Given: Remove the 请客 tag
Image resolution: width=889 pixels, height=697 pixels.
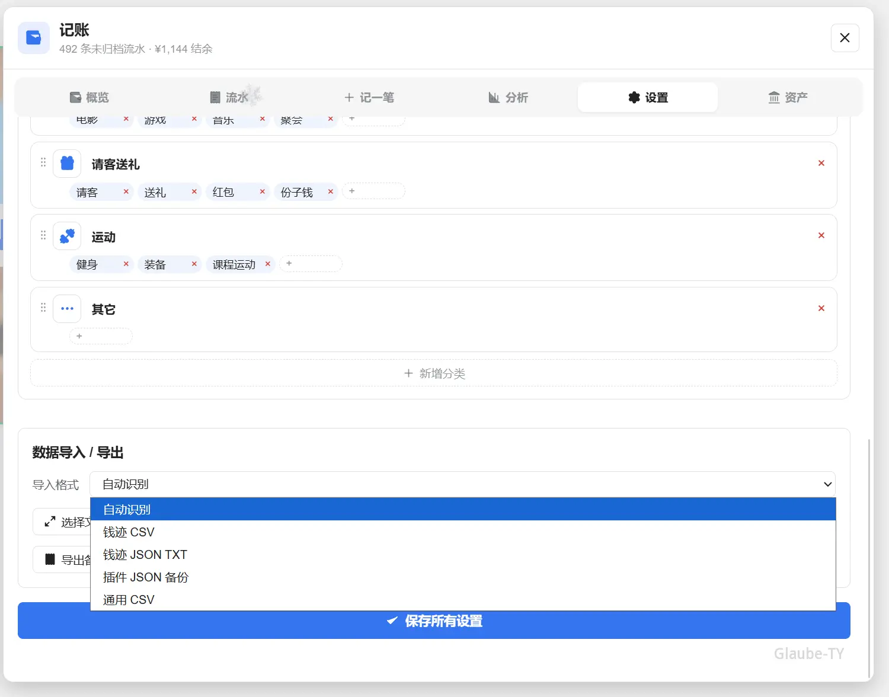Looking at the screenshot, I should pos(126,191).
